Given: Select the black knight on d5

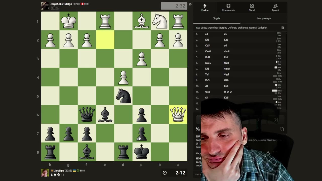Looking at the screenshot, I should click(x=123, y=96).
